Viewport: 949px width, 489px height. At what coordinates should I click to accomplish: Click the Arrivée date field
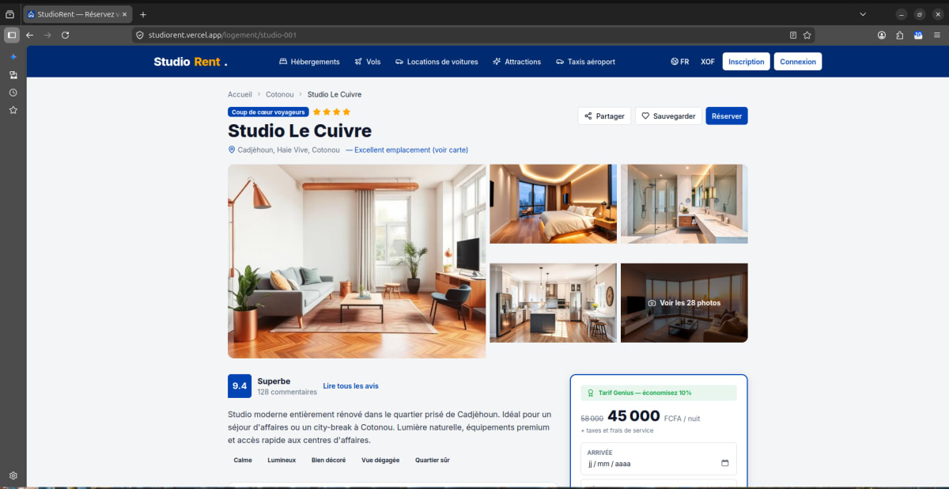[x=658, y=459]
